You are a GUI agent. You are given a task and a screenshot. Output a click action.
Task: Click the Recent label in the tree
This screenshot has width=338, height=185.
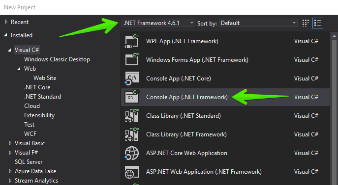coord(20,22)
